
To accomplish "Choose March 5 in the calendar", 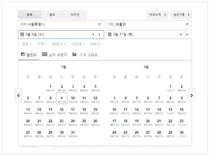I will [x=95, y=88].
